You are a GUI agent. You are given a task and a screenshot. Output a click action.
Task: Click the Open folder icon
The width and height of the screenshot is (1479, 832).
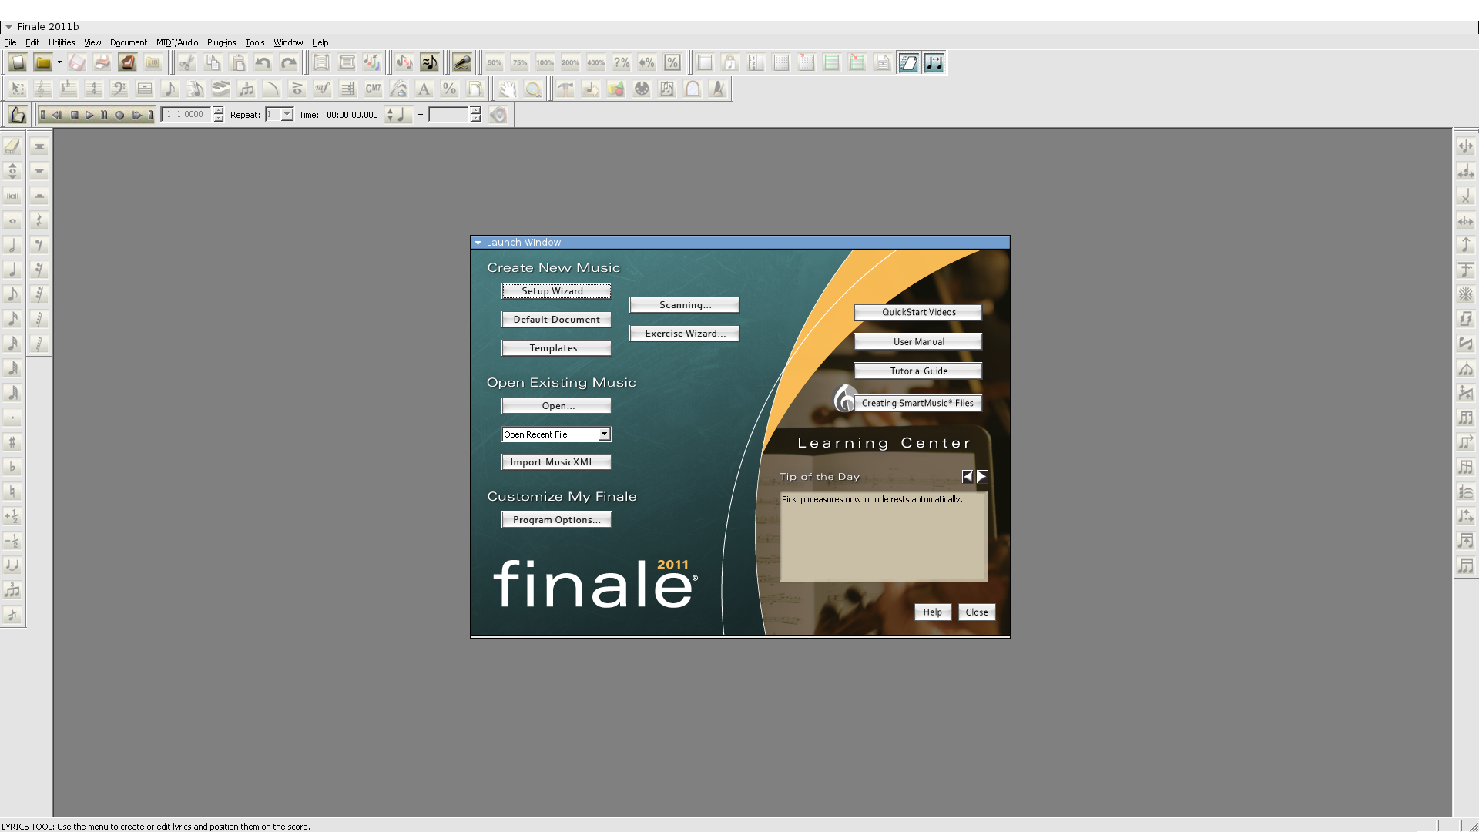tap(43, 63)
